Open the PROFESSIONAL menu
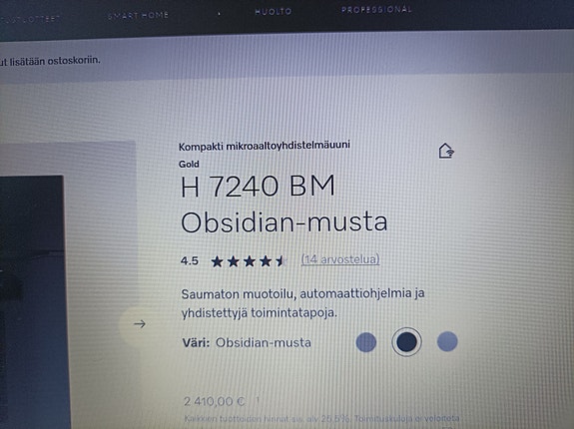Viewport: 574px width, 429px height. point(376,9)
